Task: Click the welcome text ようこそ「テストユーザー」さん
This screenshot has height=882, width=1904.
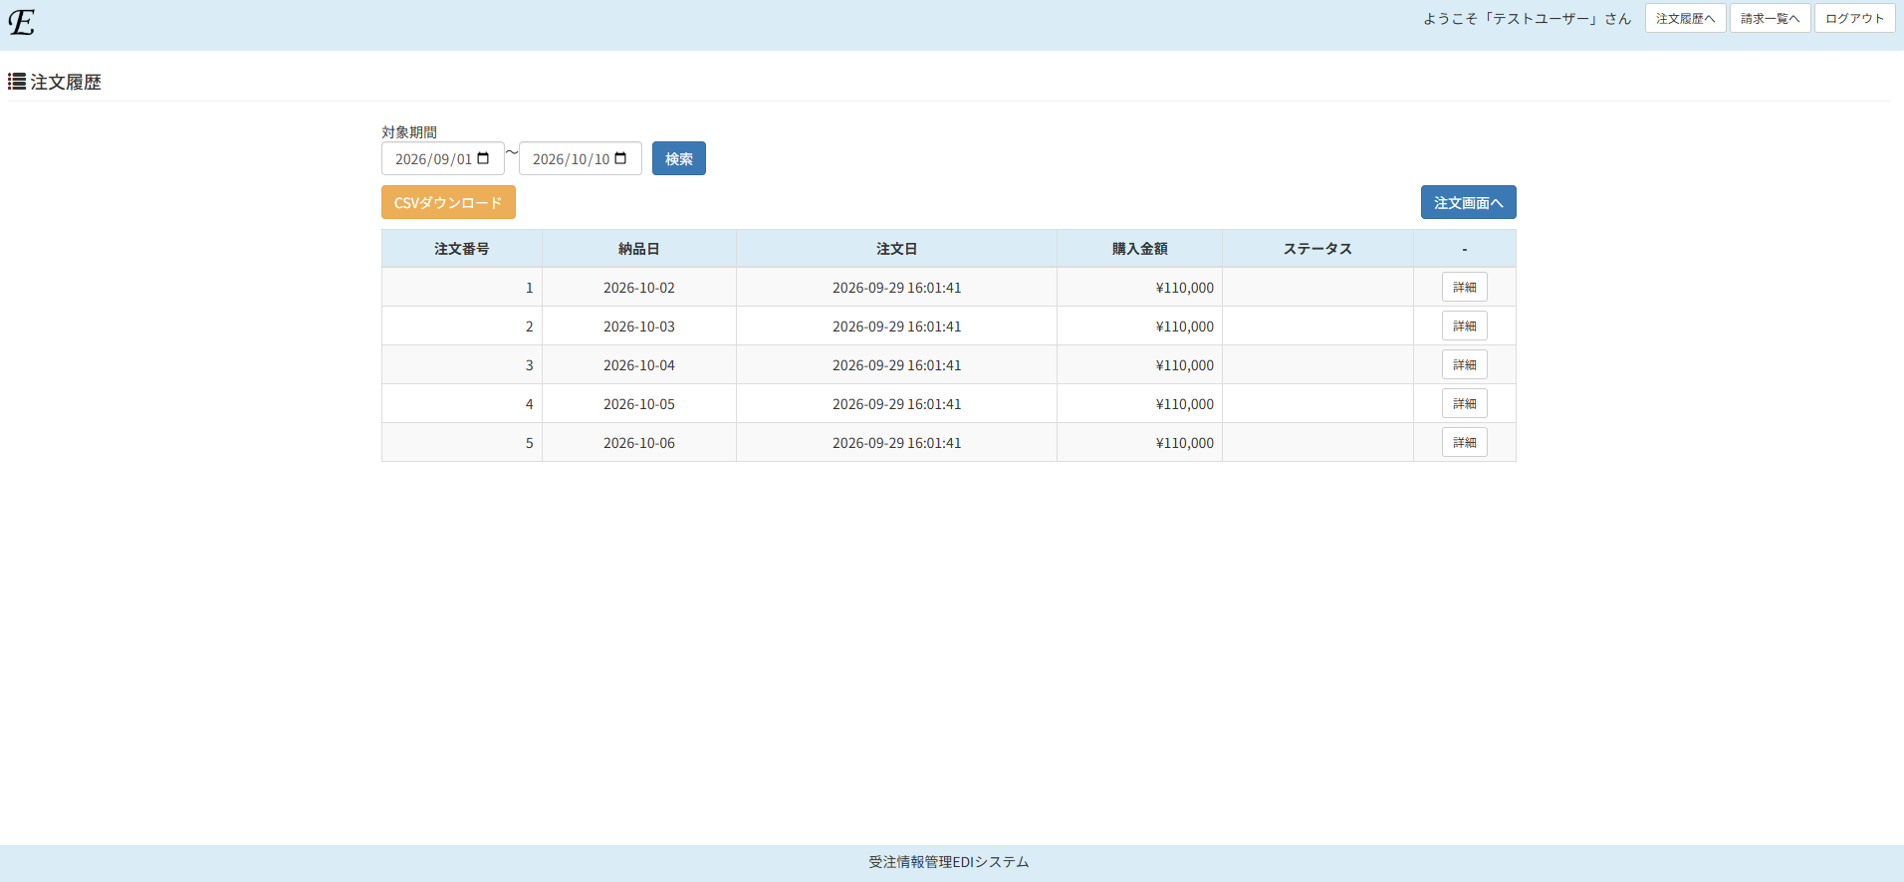Action: pos(1527,18)
